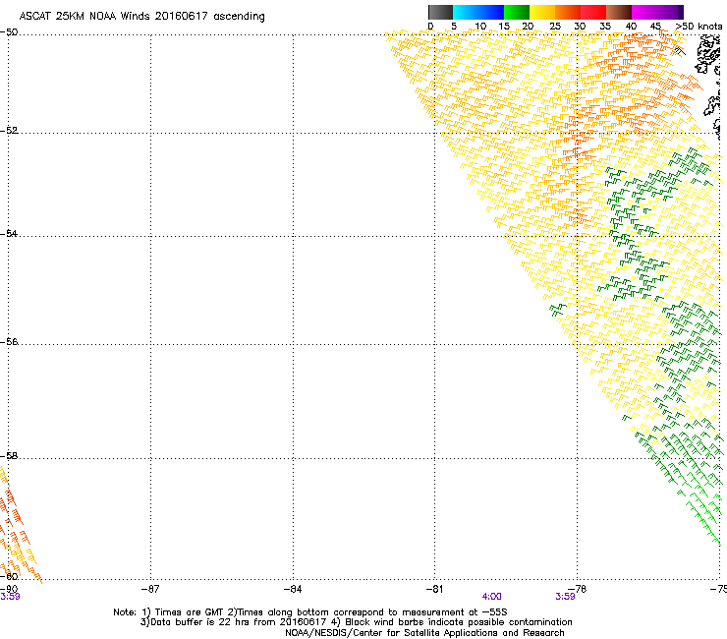Click the "15" label under the color bar
727x639 pixels.
[x=504, y=27]
